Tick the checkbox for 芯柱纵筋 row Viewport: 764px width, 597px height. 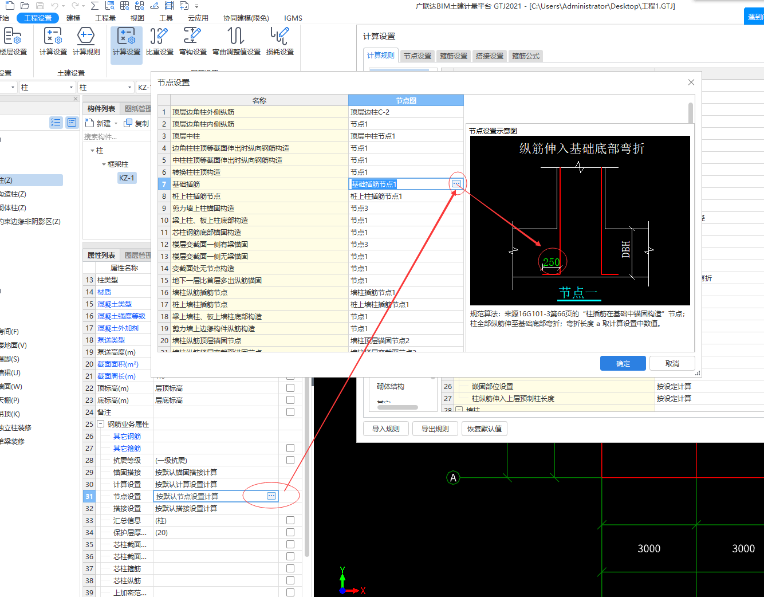[290, 580]
